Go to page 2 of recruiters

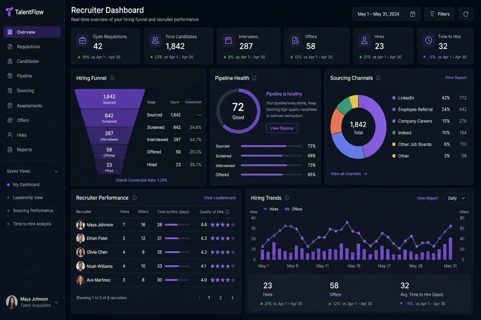[220, 298]
